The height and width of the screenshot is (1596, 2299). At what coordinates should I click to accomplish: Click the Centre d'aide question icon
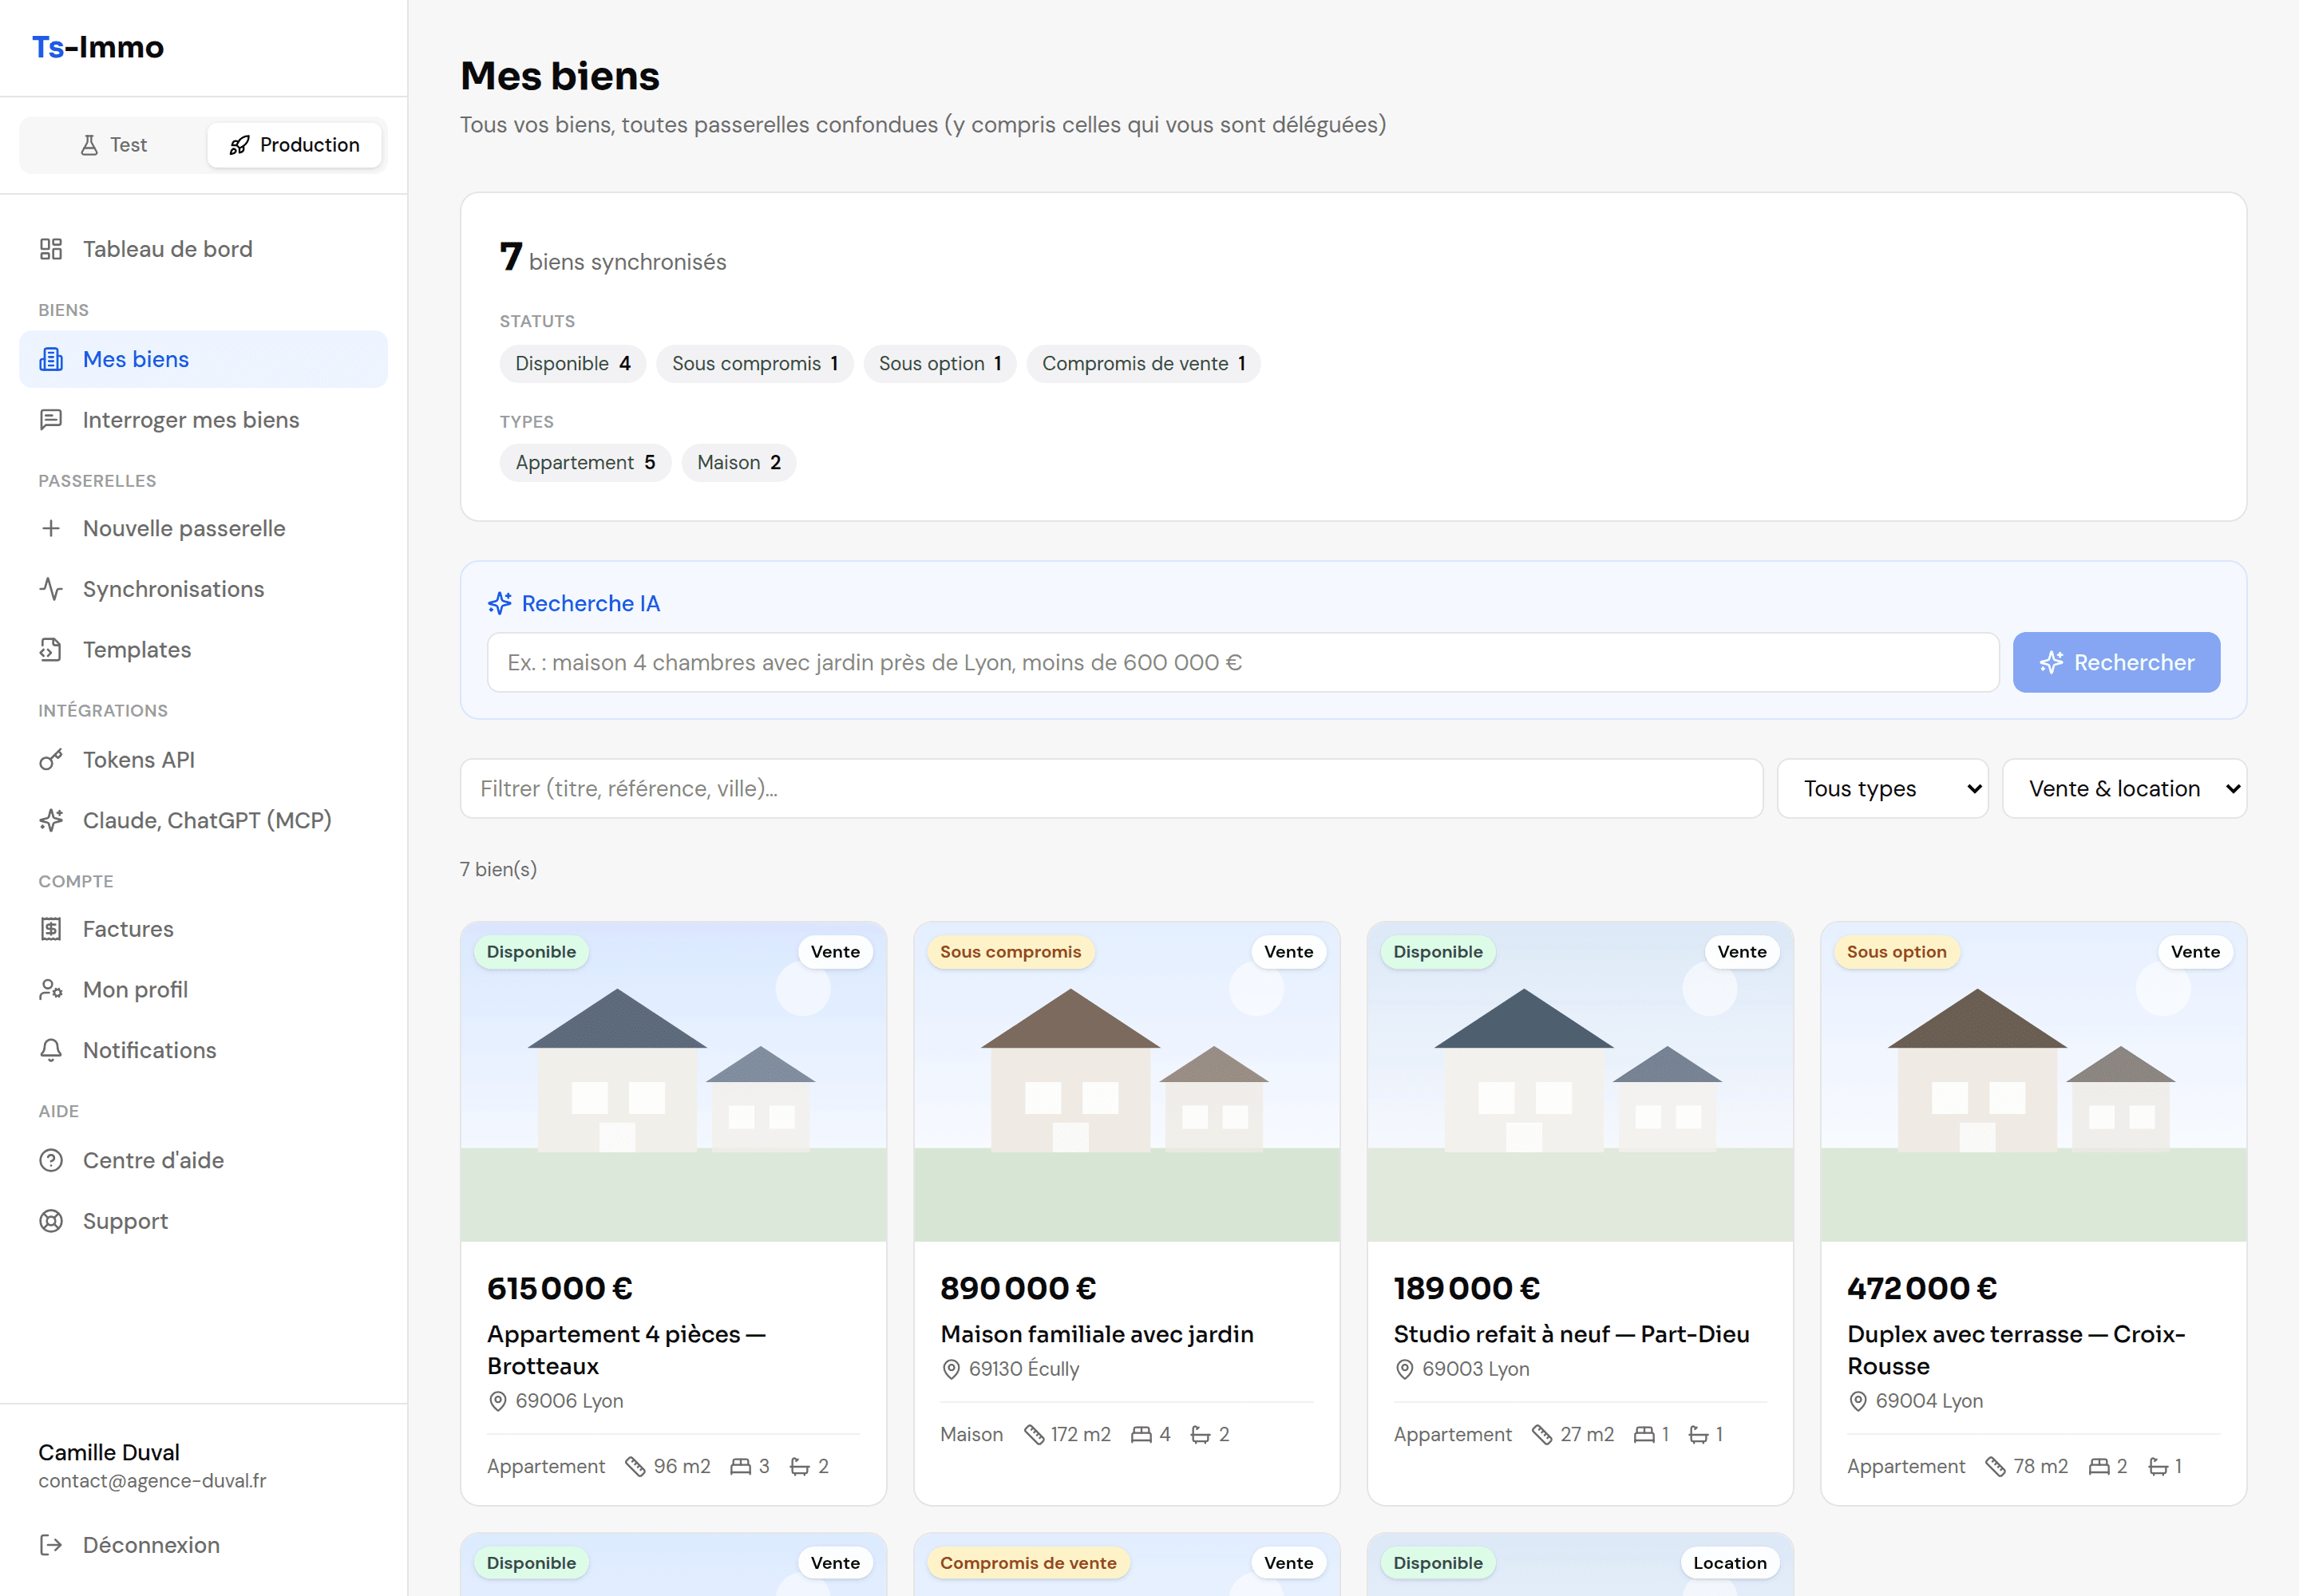[51, 1161]
